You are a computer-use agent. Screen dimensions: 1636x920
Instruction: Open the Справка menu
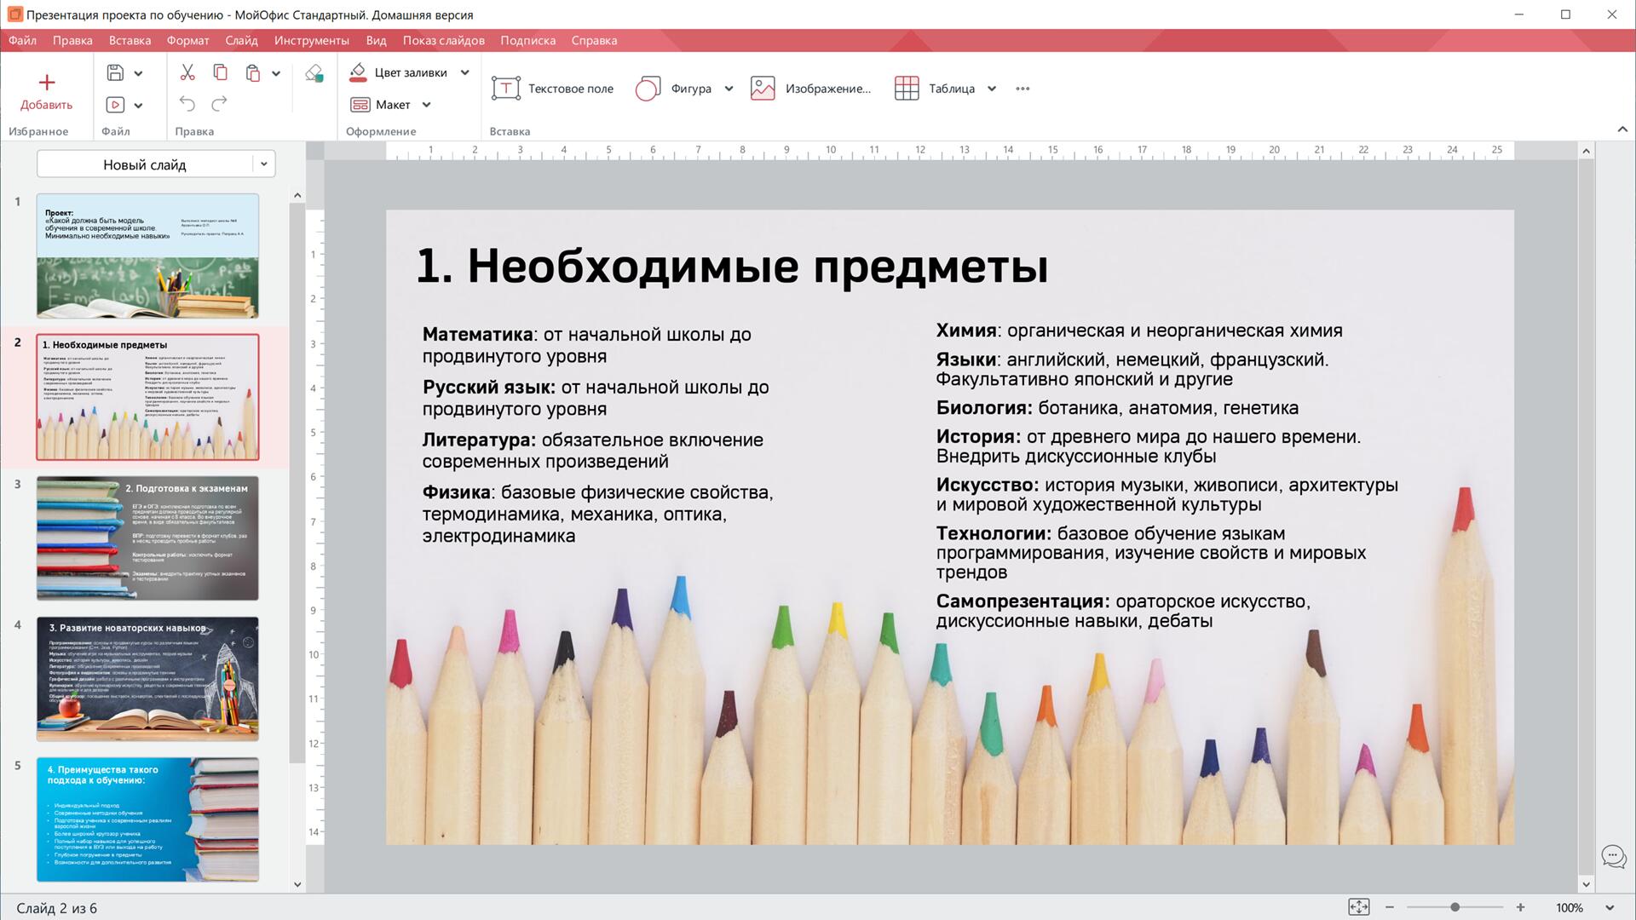594,40
